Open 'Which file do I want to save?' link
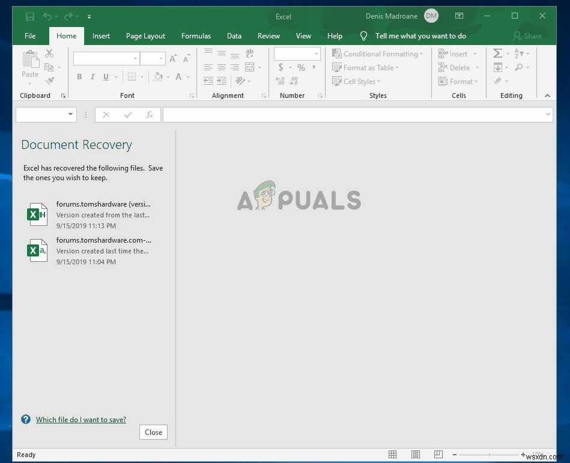 coord(81,420)
